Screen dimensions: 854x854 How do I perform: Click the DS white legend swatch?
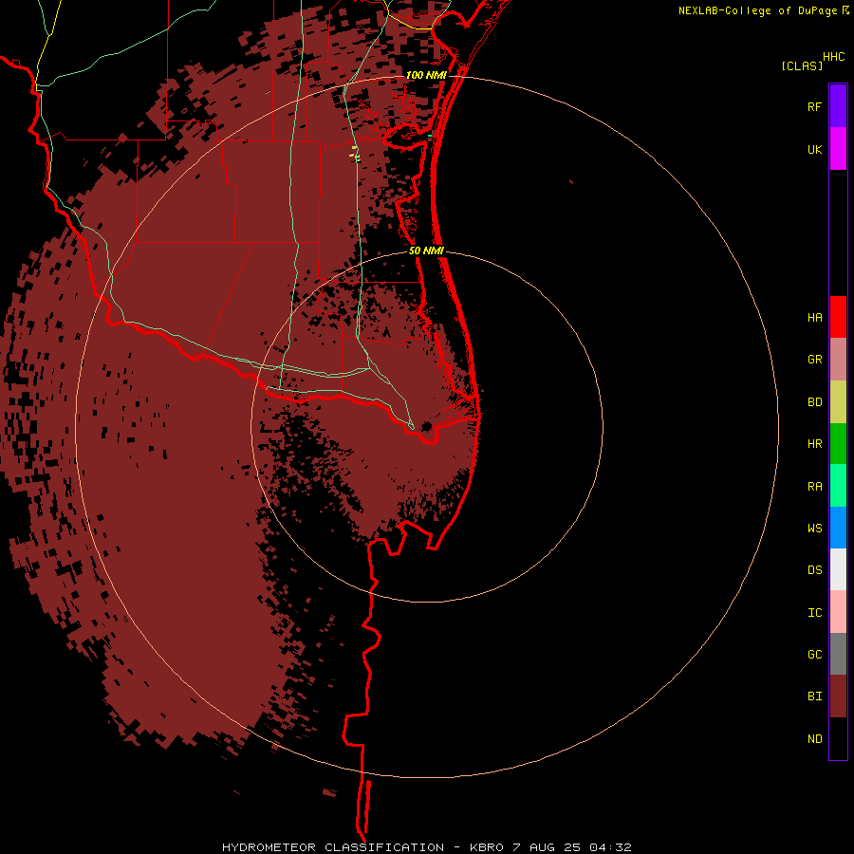point(838,569)
